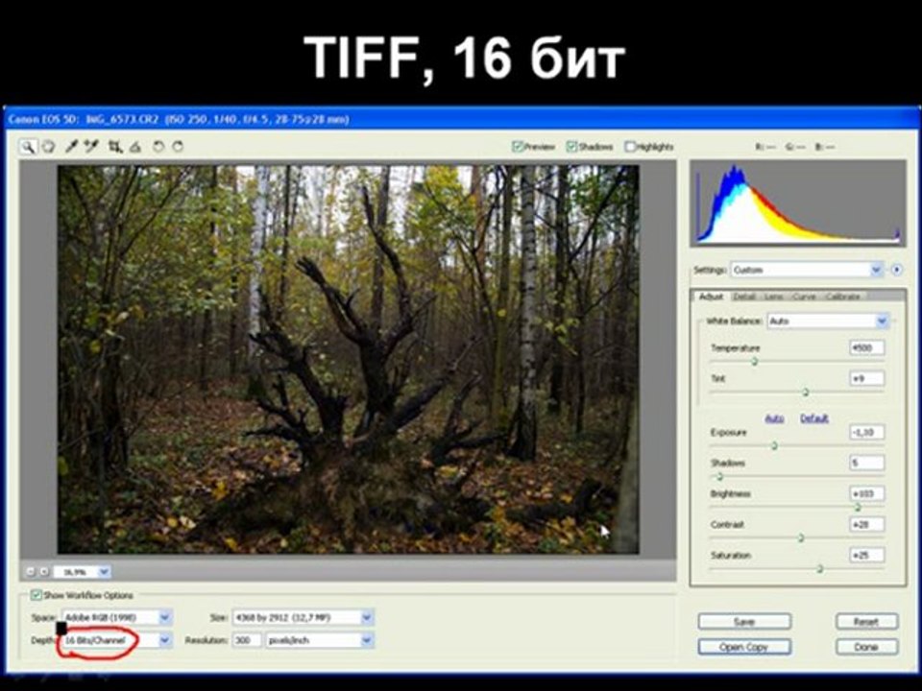Select the Hand tool
The image size is (922, 691).
(x=48, y=146)
